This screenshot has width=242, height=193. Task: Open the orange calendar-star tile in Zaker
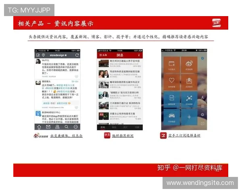tap(172, 65)
